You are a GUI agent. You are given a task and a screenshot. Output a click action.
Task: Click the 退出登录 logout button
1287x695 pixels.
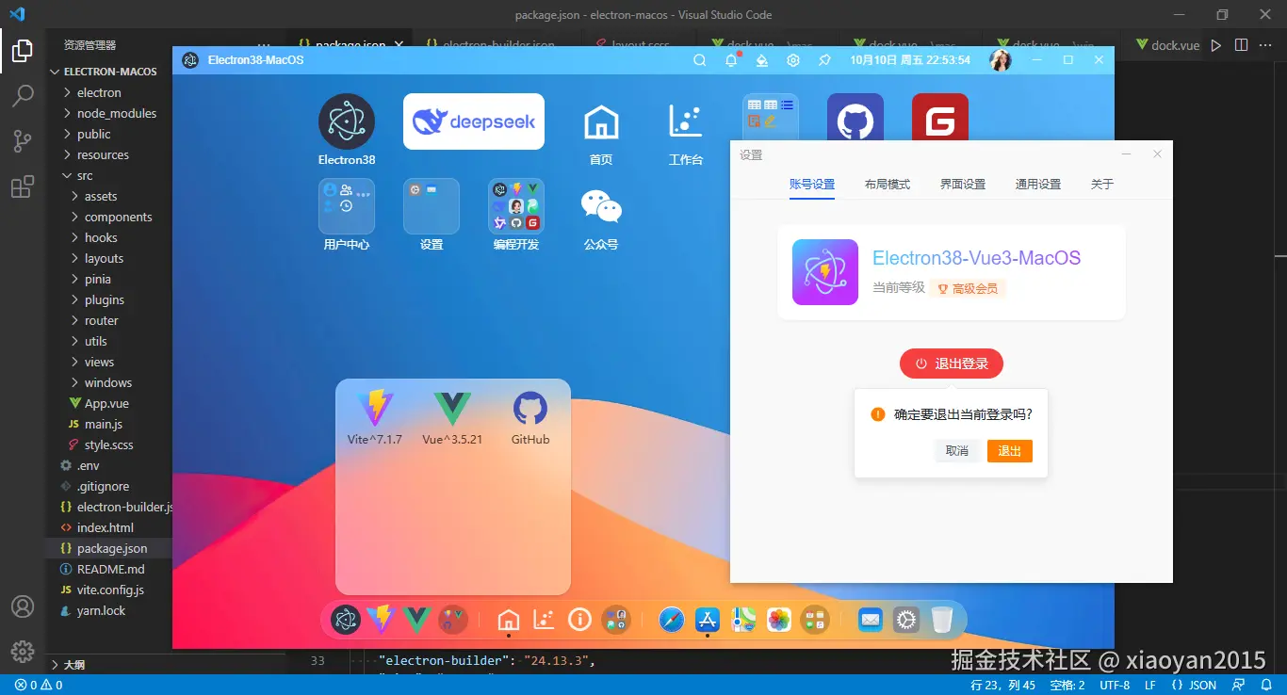(951, 364)
